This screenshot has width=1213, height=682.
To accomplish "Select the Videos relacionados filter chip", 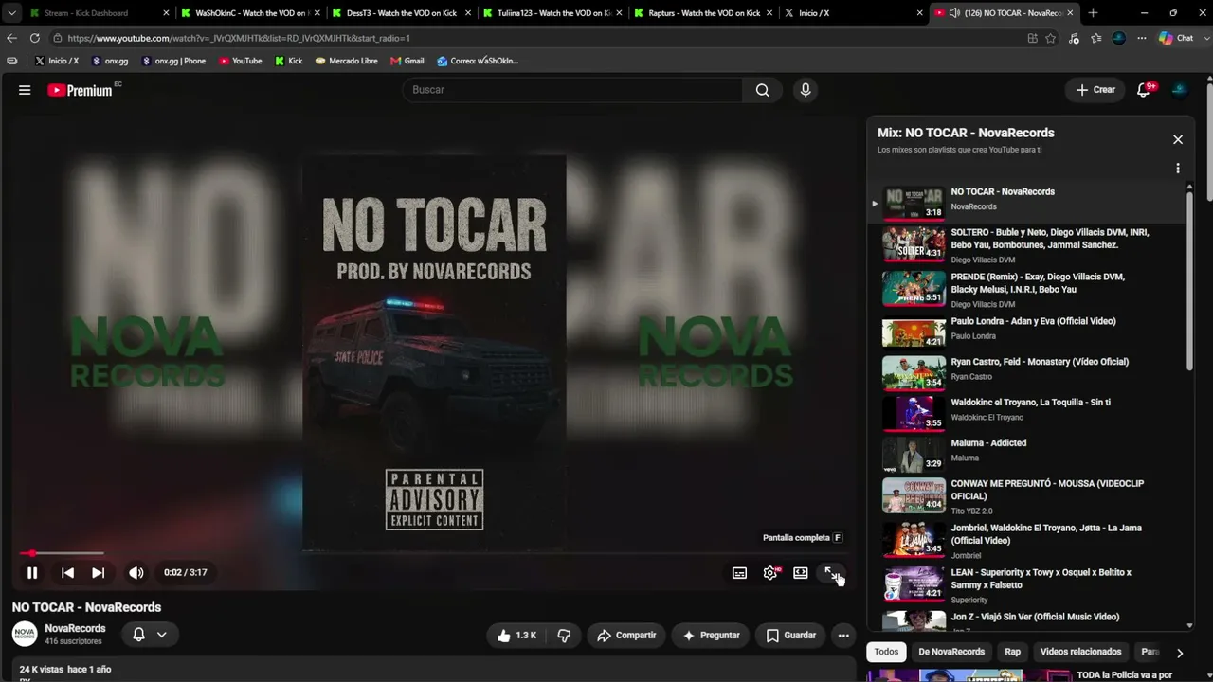I will pyautogui.click(x=1080, y=652).
